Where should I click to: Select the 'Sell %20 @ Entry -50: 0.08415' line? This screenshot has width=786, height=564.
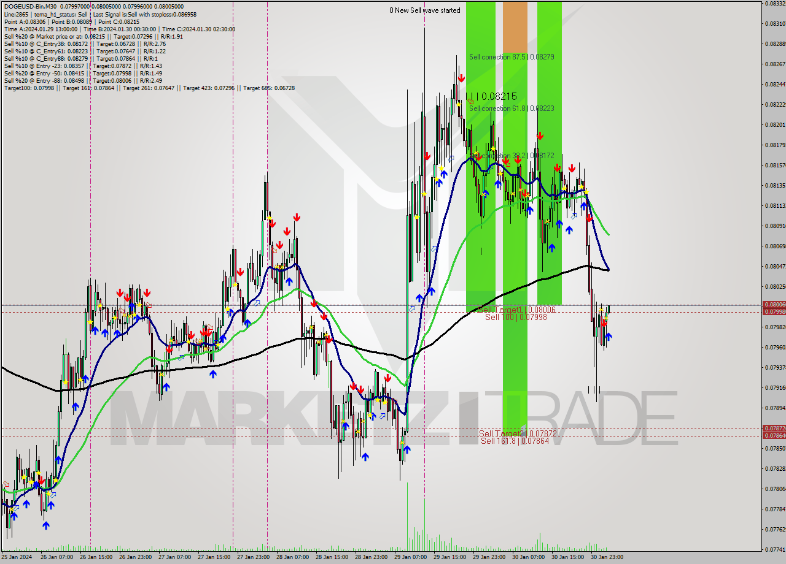[83, 73]
